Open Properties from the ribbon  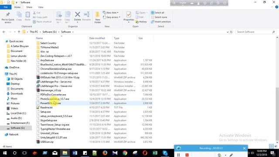point(129,17)
